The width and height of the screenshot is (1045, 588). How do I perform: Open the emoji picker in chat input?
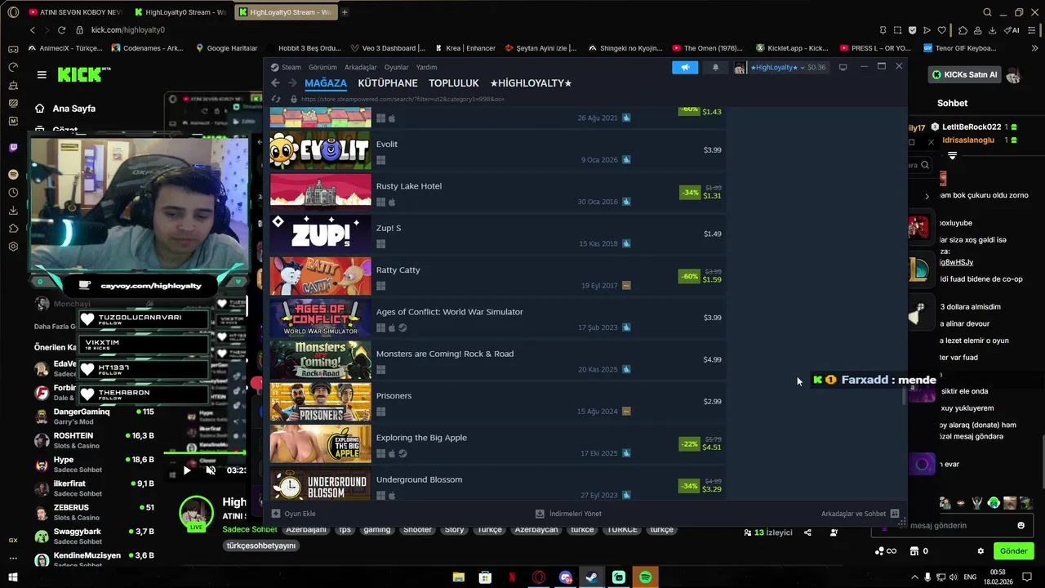tap(1021, 525)
